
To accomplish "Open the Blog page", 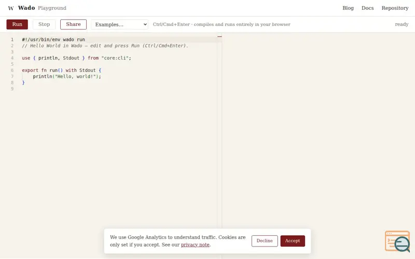I will point(348,8).
